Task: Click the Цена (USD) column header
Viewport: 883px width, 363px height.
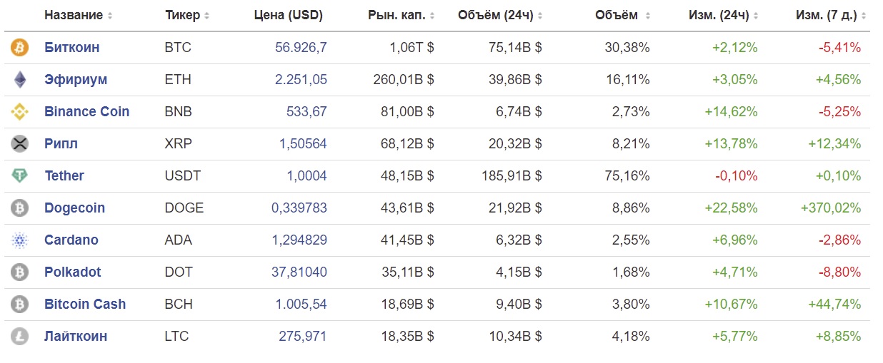Action: tap(288, 15)
